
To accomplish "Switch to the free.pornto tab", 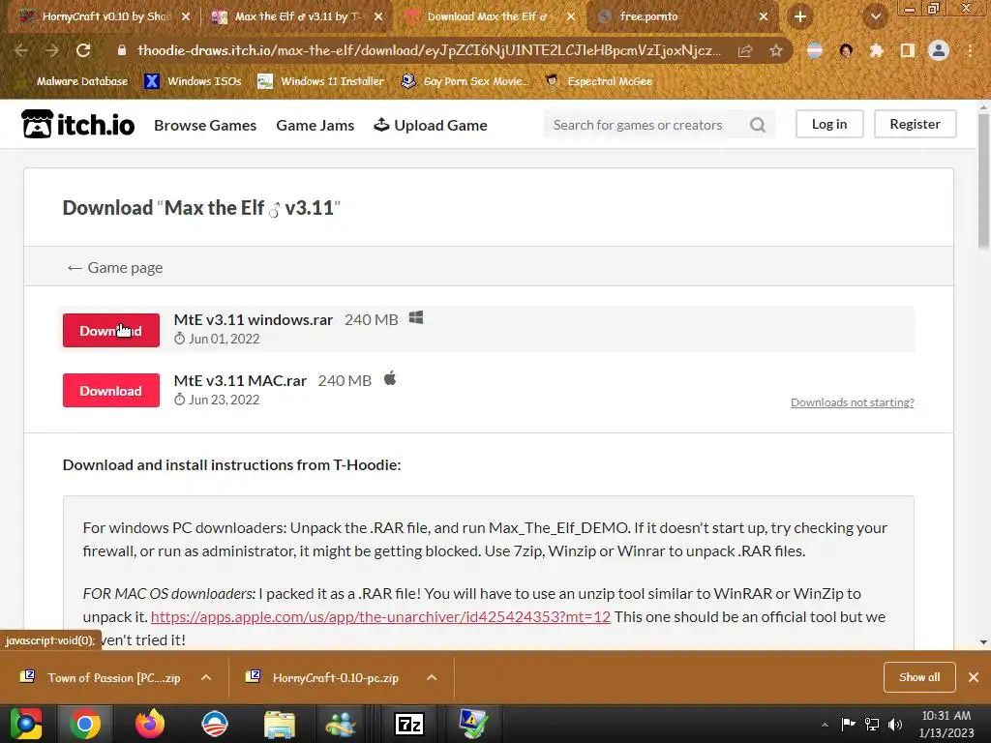I will point(680,16).
